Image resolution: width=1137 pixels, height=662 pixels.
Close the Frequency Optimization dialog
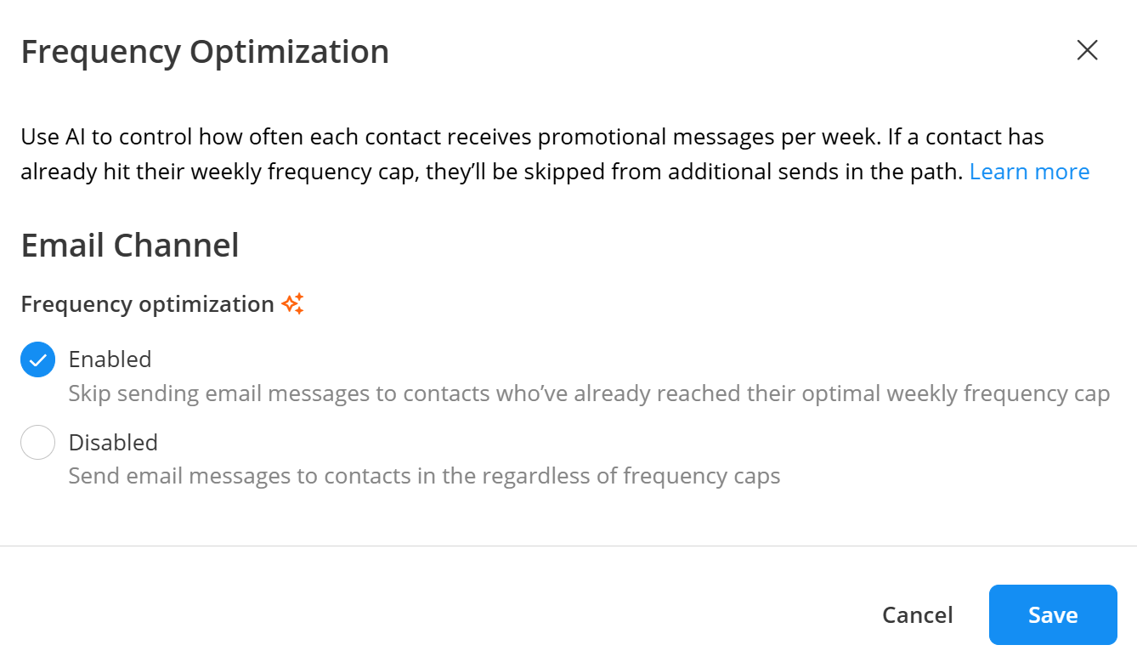tap(1087, 50)
